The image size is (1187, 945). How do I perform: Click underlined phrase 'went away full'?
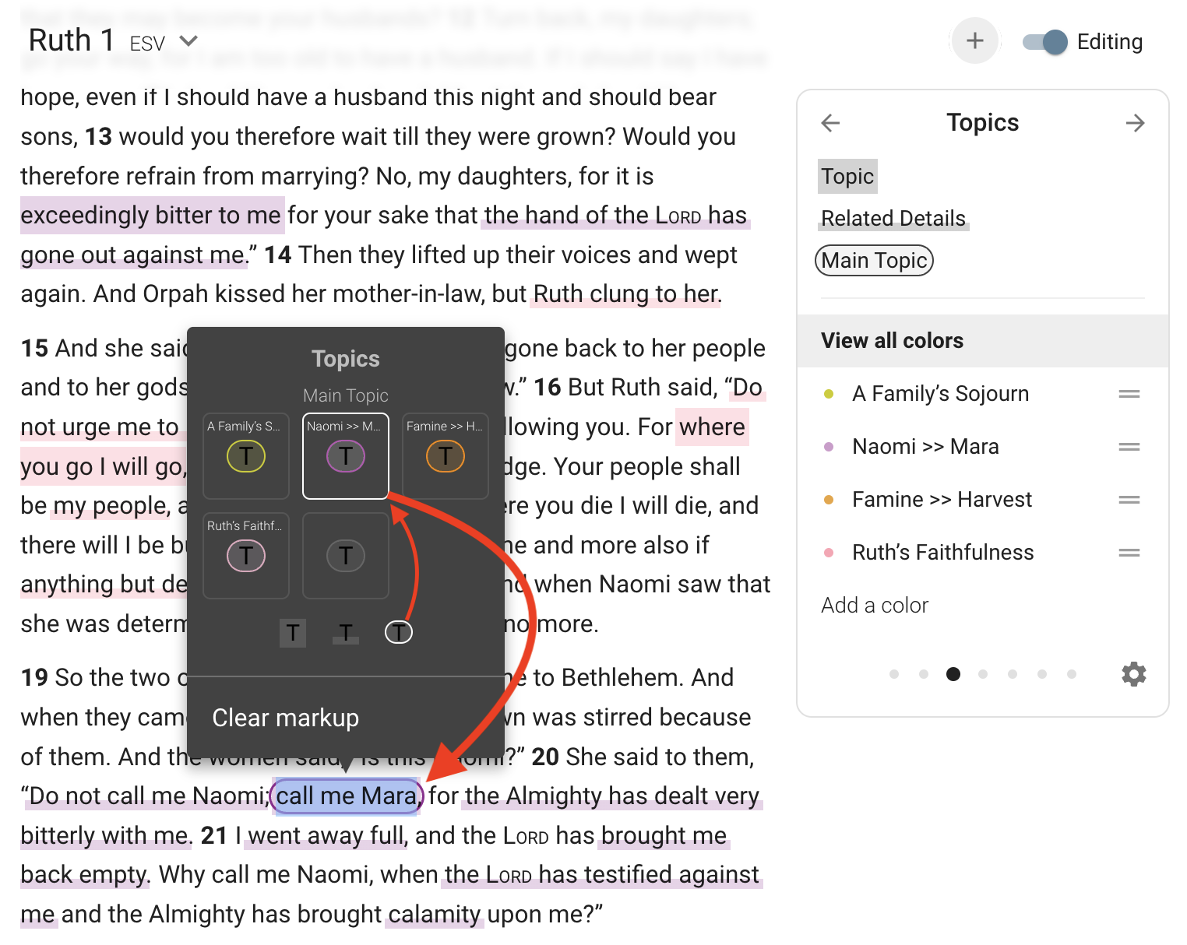[328, 836]
